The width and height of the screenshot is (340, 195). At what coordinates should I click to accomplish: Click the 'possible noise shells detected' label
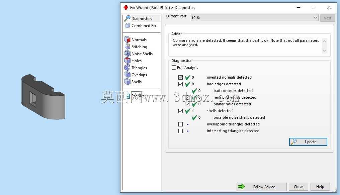(x=239, y=117)
